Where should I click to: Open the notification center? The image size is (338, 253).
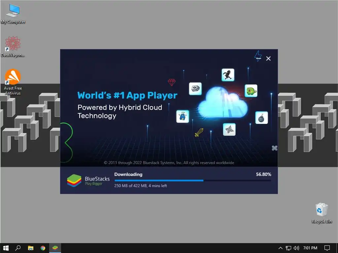tap(327, 248)
